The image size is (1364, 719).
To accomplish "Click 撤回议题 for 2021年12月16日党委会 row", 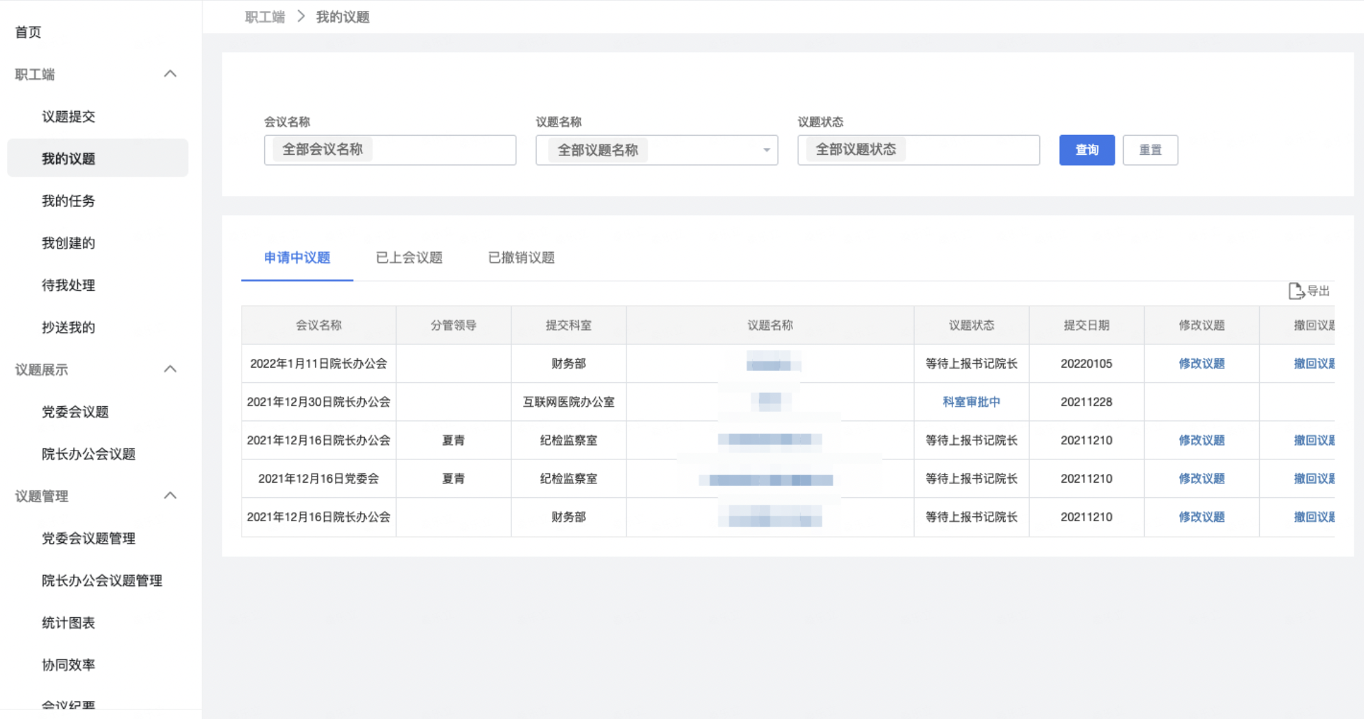I will (1314, 479).
